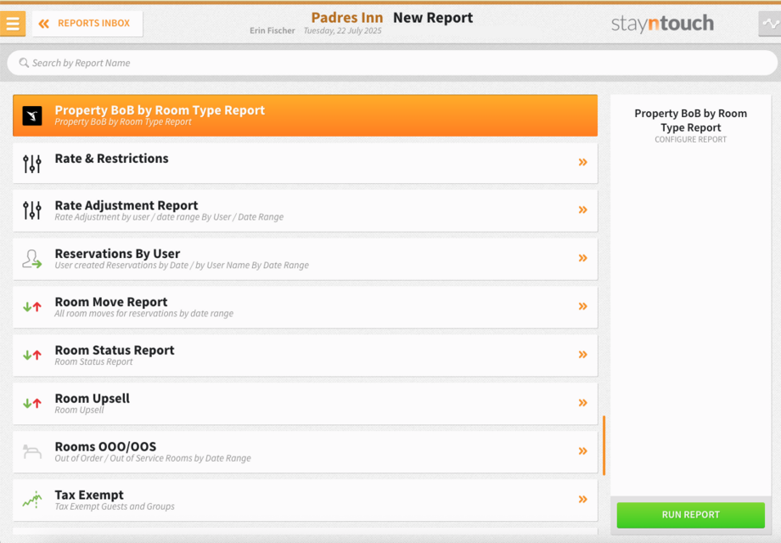Viewport: 781px width, 543px height.
Task: Click the New Report heading
Action: [433, 18]
